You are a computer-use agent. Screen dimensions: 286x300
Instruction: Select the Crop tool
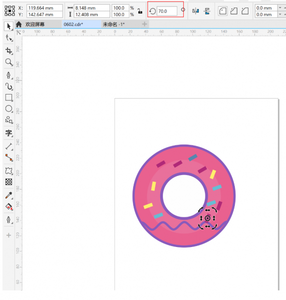click(9, 50)
